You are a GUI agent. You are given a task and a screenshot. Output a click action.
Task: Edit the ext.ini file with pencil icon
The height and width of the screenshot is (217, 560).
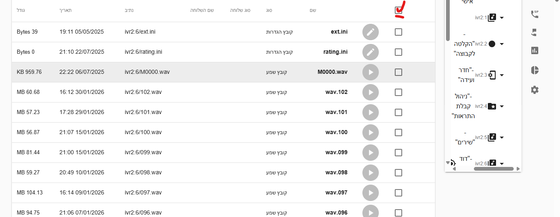(x=371, y=32)
